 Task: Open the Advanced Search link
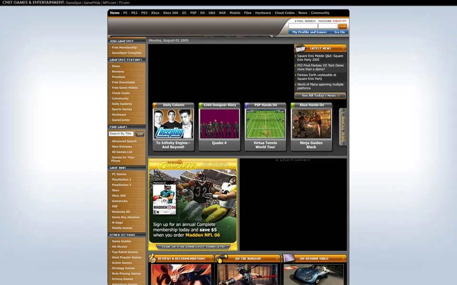point(124,141)
